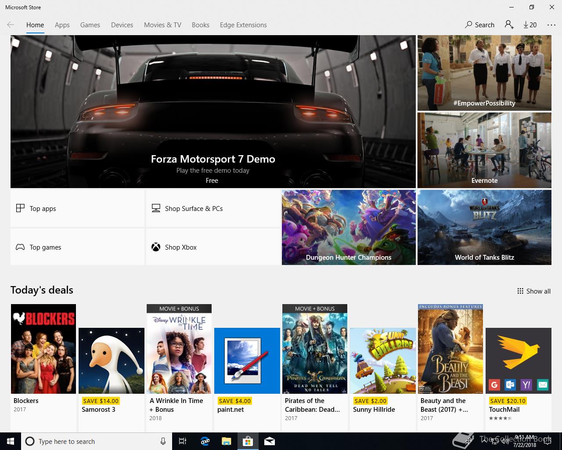562x450 pixels.
Task: Open the Forza Motorsport 7 Demo banner
Action: tap(213, 112)
